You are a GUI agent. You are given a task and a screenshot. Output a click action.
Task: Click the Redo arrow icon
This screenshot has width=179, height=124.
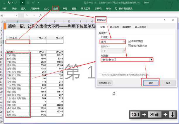click(16, 3)
